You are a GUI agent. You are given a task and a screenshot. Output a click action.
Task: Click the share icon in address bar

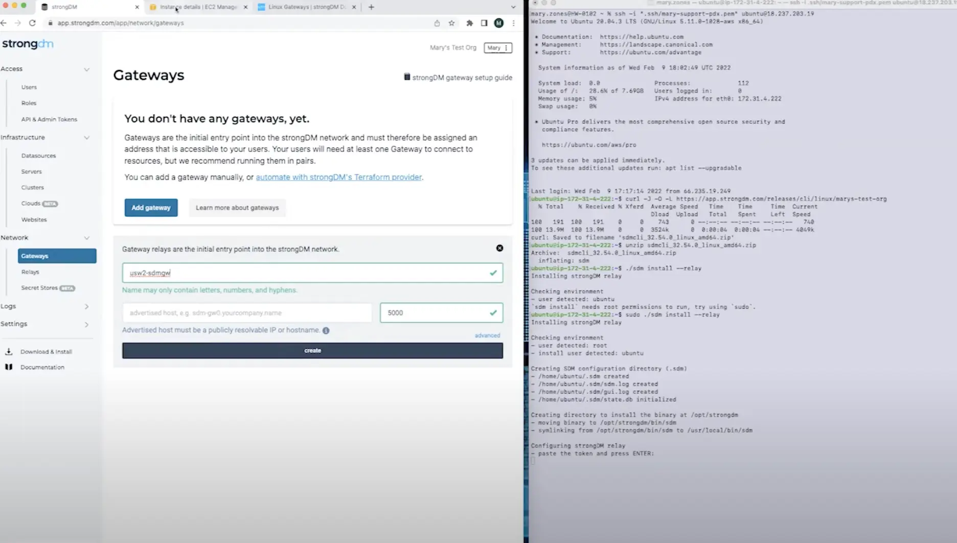click(437, 23)
